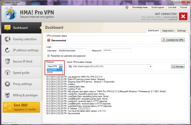
Task: Click the Proxy settings gear icon
Action: click(7, 84)
